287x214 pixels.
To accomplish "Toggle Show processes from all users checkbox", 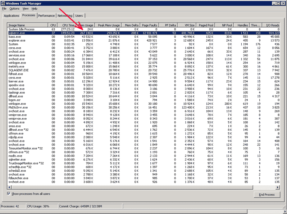I will [x=9, y=194].
